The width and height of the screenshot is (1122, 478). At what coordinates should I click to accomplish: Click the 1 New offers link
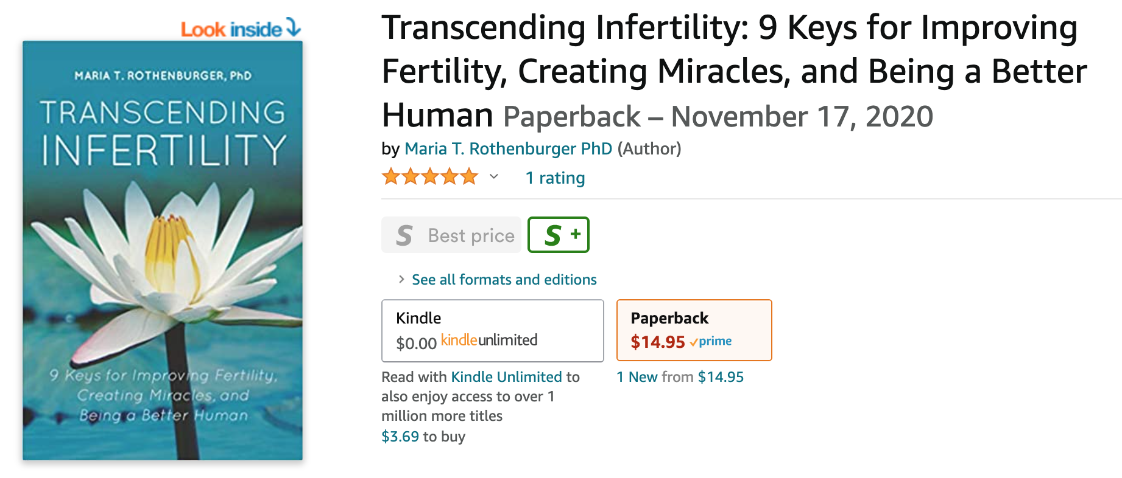pos(637,377)
